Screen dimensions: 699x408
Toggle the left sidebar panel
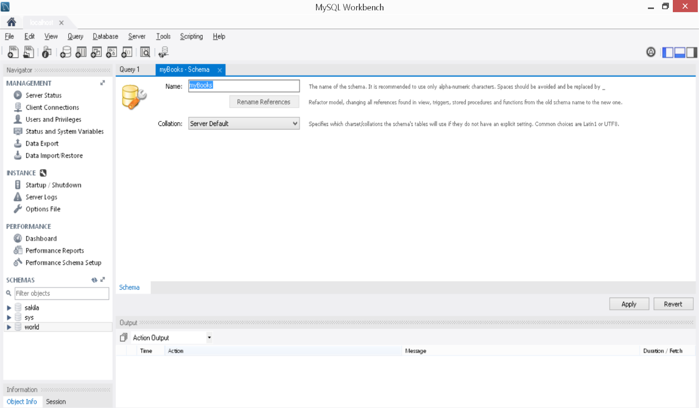pyautogui.click(x=668, y=52)
